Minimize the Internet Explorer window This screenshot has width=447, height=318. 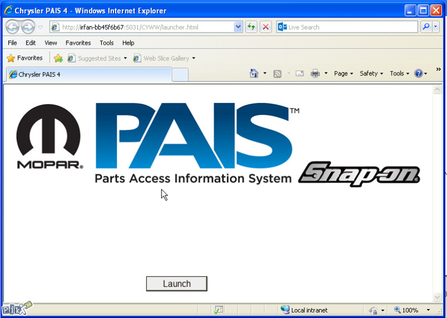(410, 11)
